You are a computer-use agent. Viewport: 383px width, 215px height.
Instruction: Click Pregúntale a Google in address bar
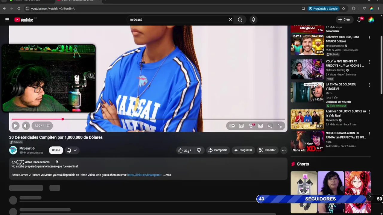click(323, 9)
